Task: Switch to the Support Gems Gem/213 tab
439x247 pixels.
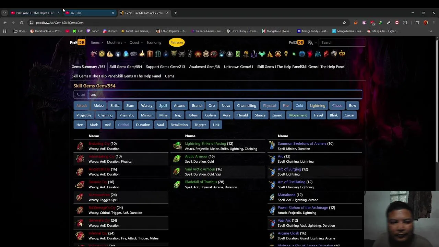Action: point(165,67)
